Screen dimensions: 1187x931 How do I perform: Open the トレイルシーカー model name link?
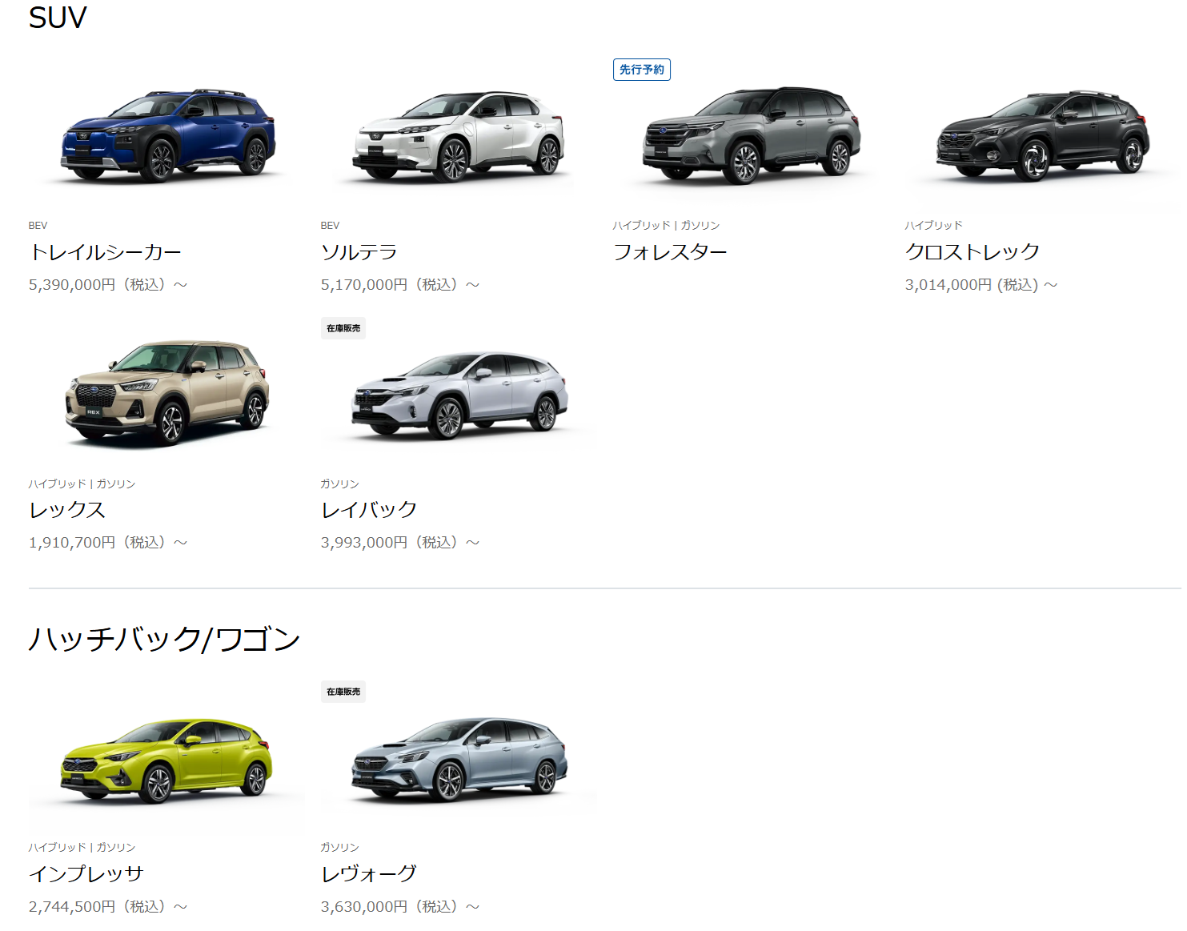106,252
